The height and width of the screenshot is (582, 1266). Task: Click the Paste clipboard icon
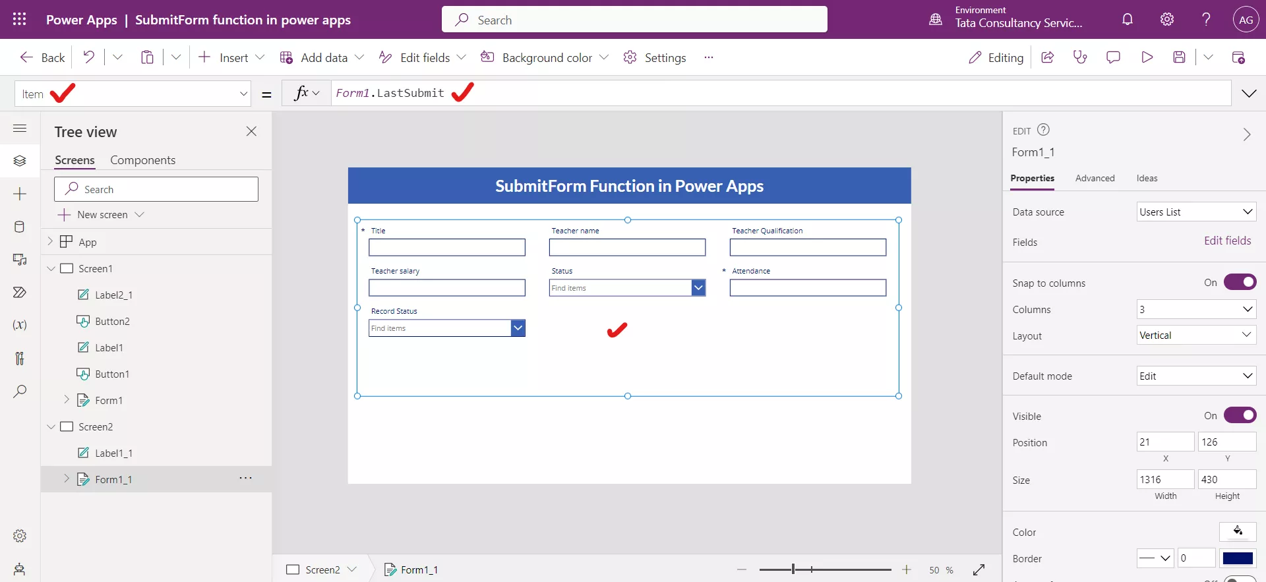[x=147, y=57]
